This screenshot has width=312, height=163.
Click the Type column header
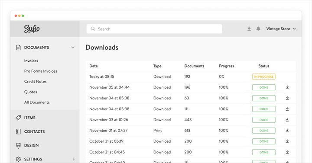(x=157, y=66)
